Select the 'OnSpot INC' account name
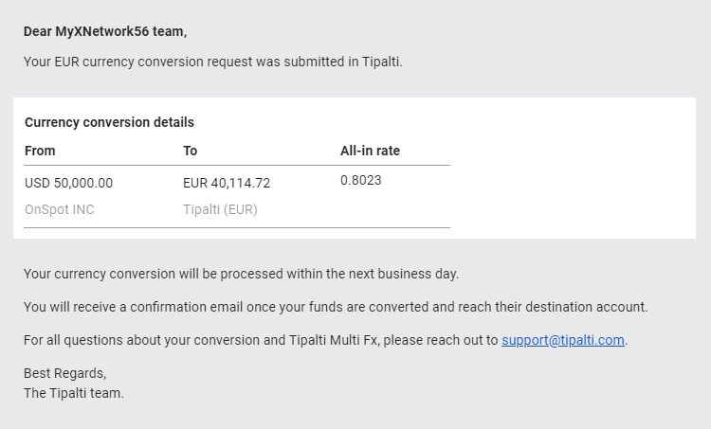This screenshot has height=429, width=711. (x=60, y=209)
